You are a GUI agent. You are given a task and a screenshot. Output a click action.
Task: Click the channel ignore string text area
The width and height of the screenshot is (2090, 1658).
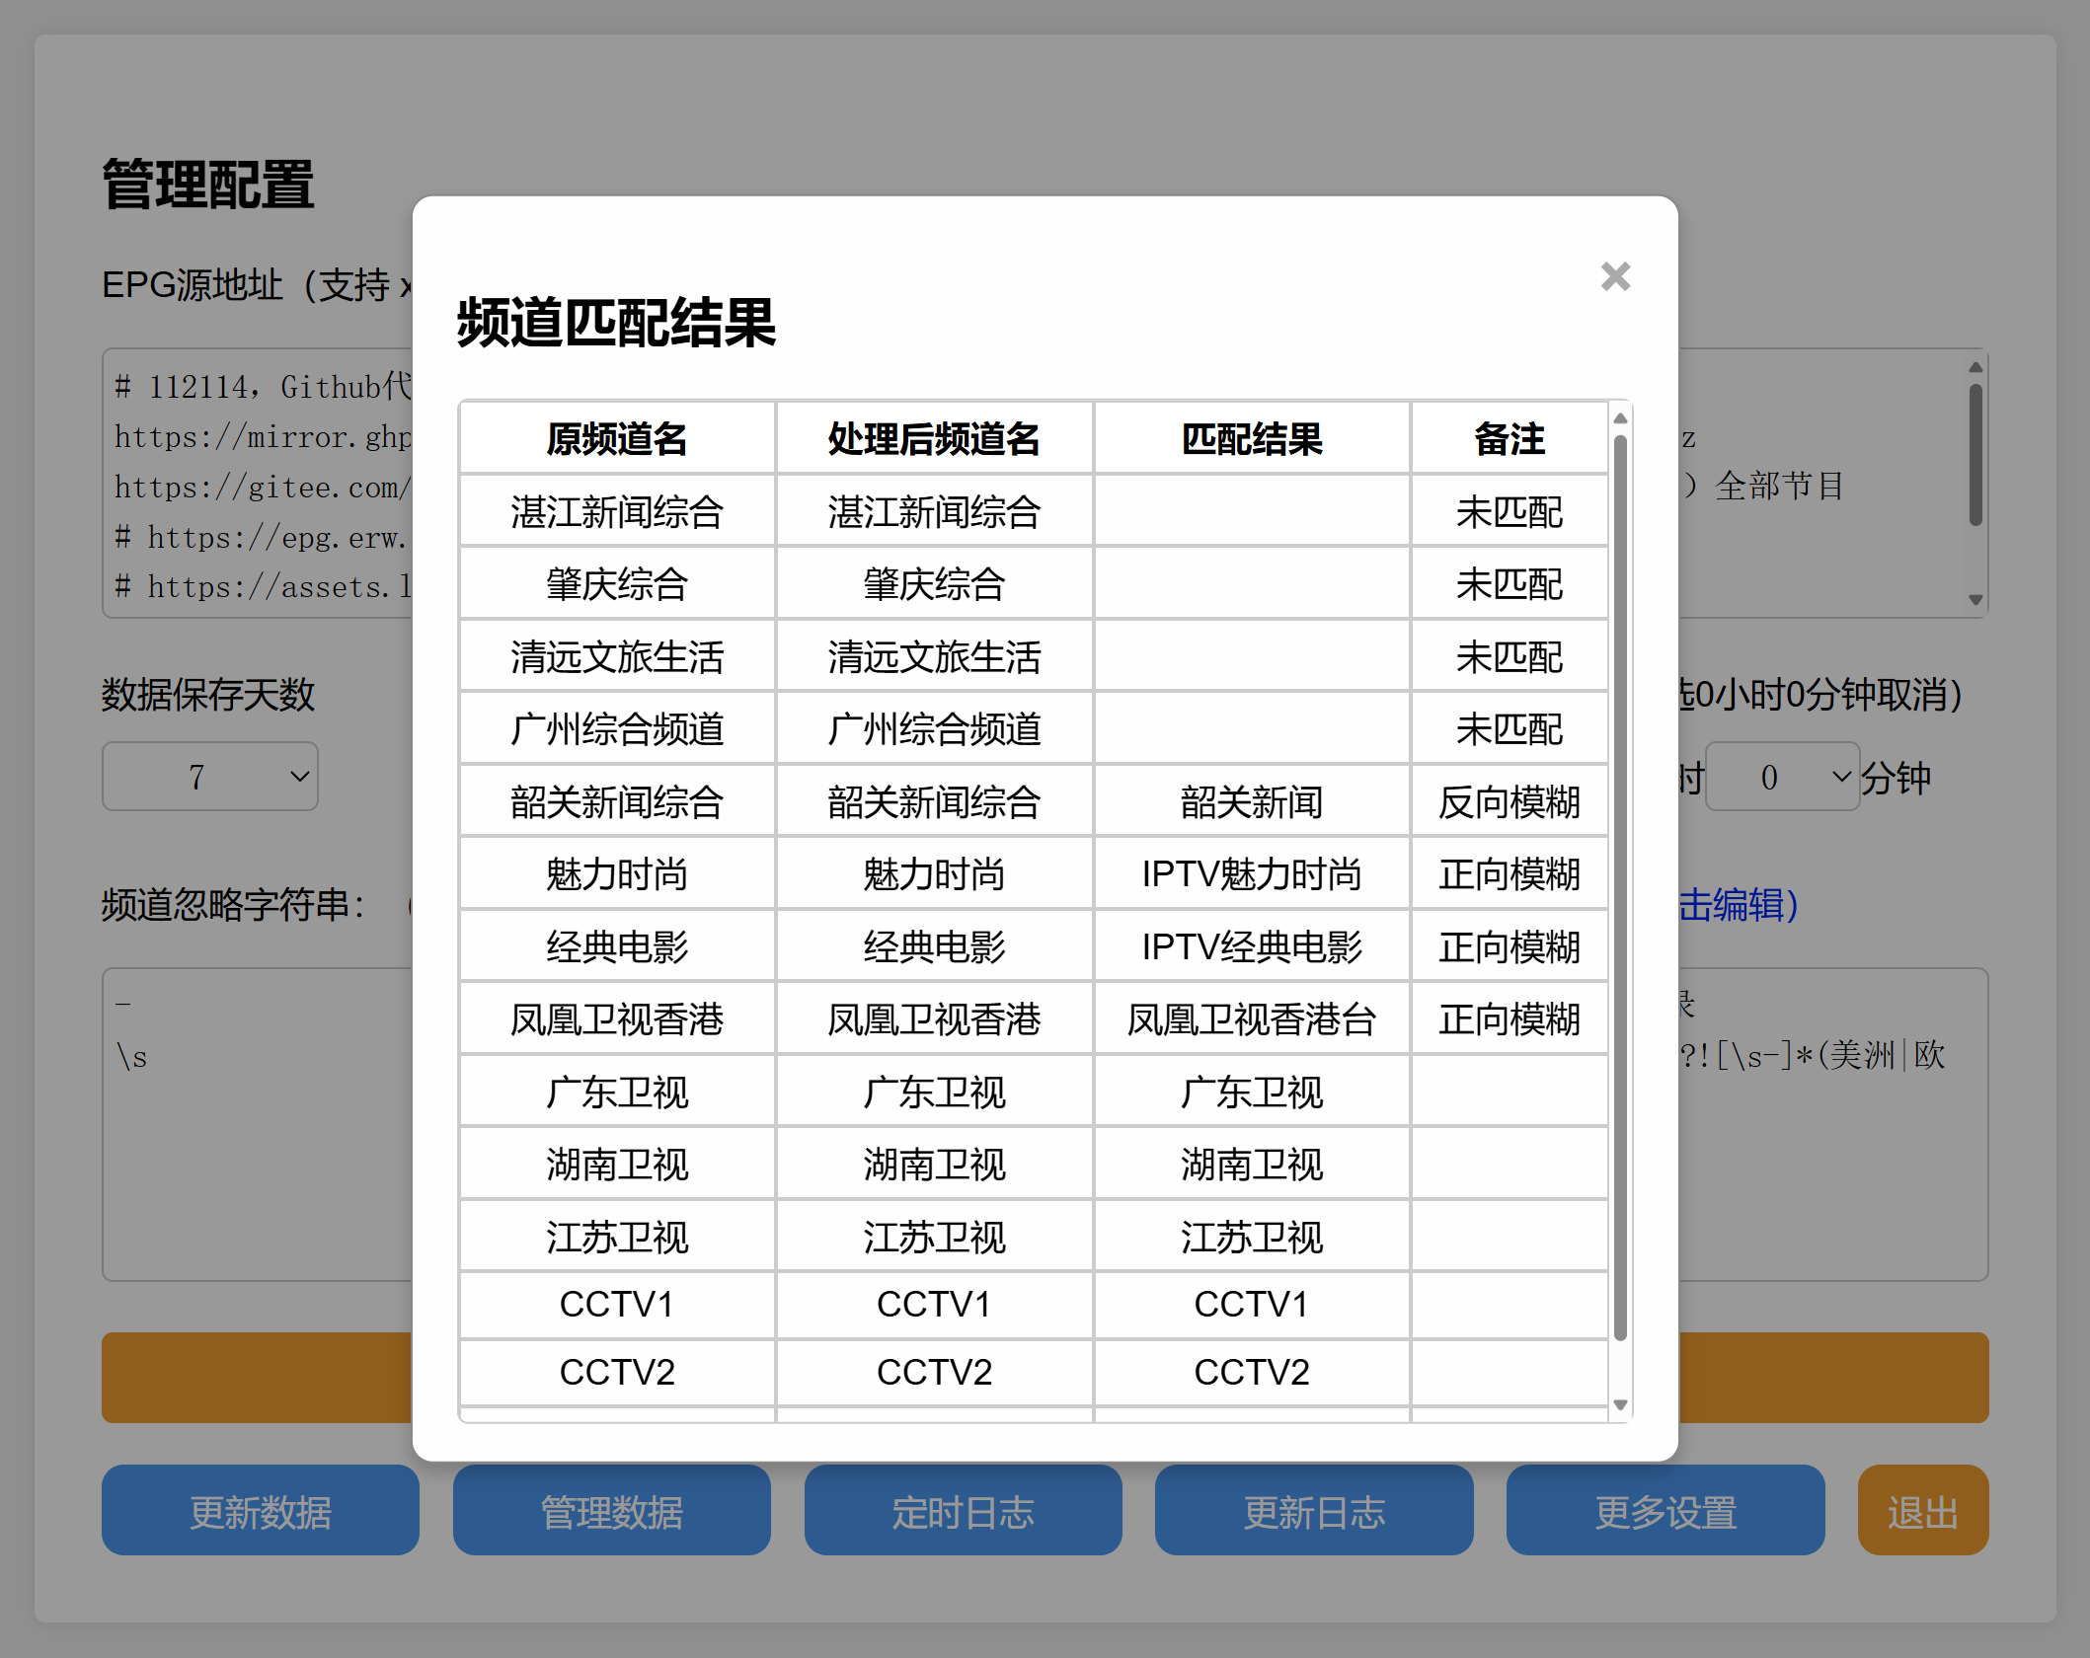tap(257, 1125)
